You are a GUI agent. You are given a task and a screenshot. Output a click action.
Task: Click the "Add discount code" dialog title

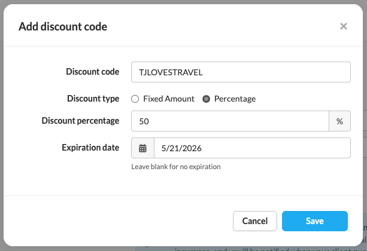[63, 26]
